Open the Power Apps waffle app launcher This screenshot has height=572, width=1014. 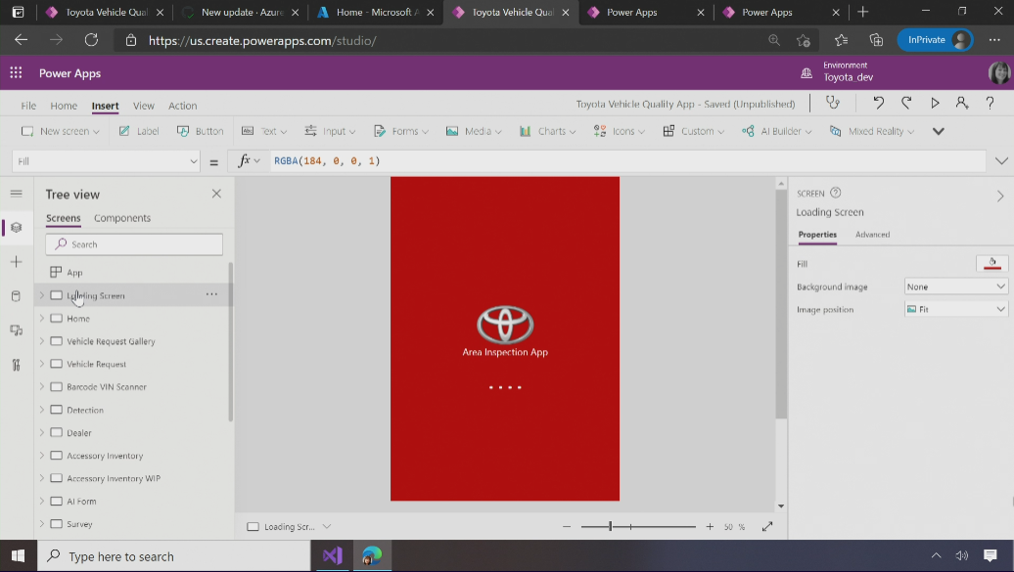(17, 73)
